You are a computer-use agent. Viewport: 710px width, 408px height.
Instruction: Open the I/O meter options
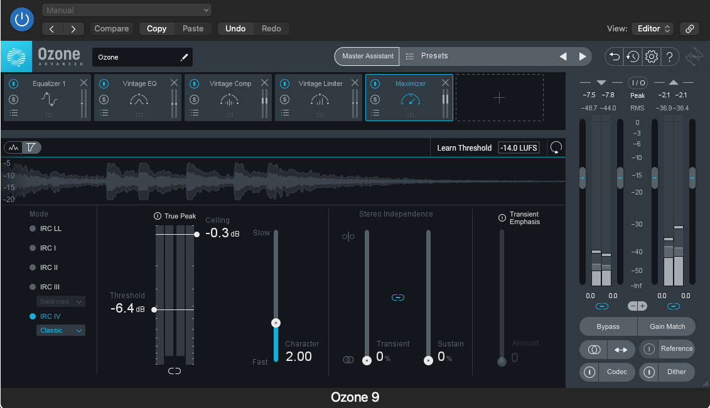coord(638,83)
